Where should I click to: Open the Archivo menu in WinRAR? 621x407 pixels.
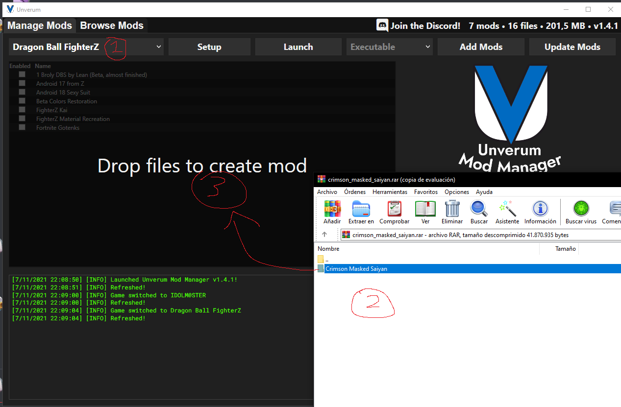(x=327, y=192)
